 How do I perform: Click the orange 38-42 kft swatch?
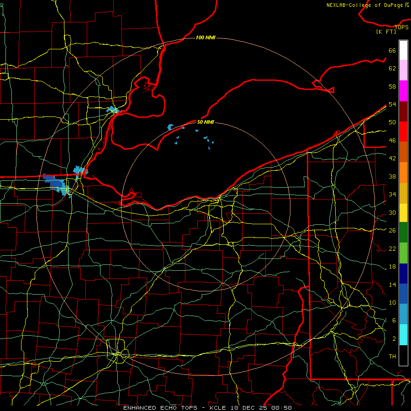[403, 173]
